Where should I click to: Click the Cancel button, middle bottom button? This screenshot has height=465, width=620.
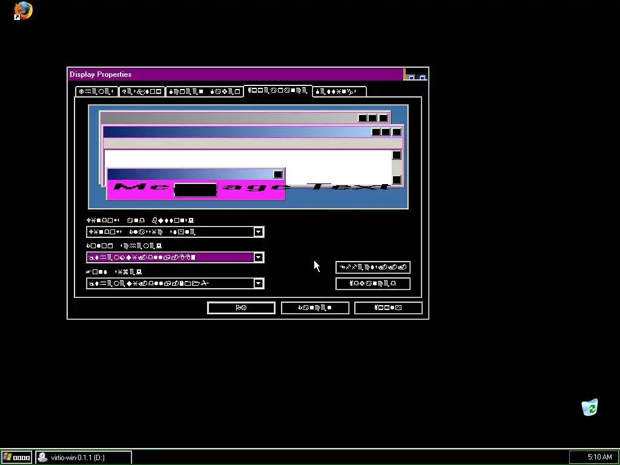click(315, 308)
